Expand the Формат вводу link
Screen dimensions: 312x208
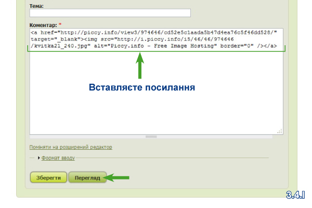point(58,158)
